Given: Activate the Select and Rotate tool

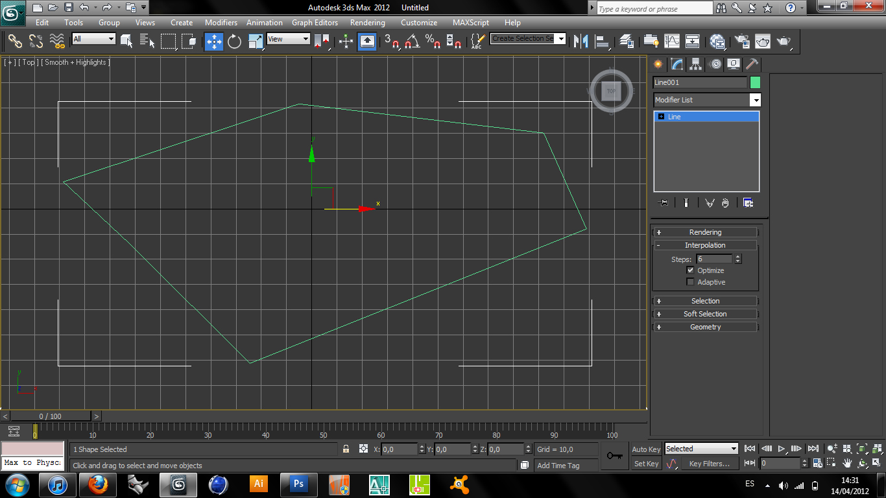Looking at the screenshot, I should click(x=234, y=41).
